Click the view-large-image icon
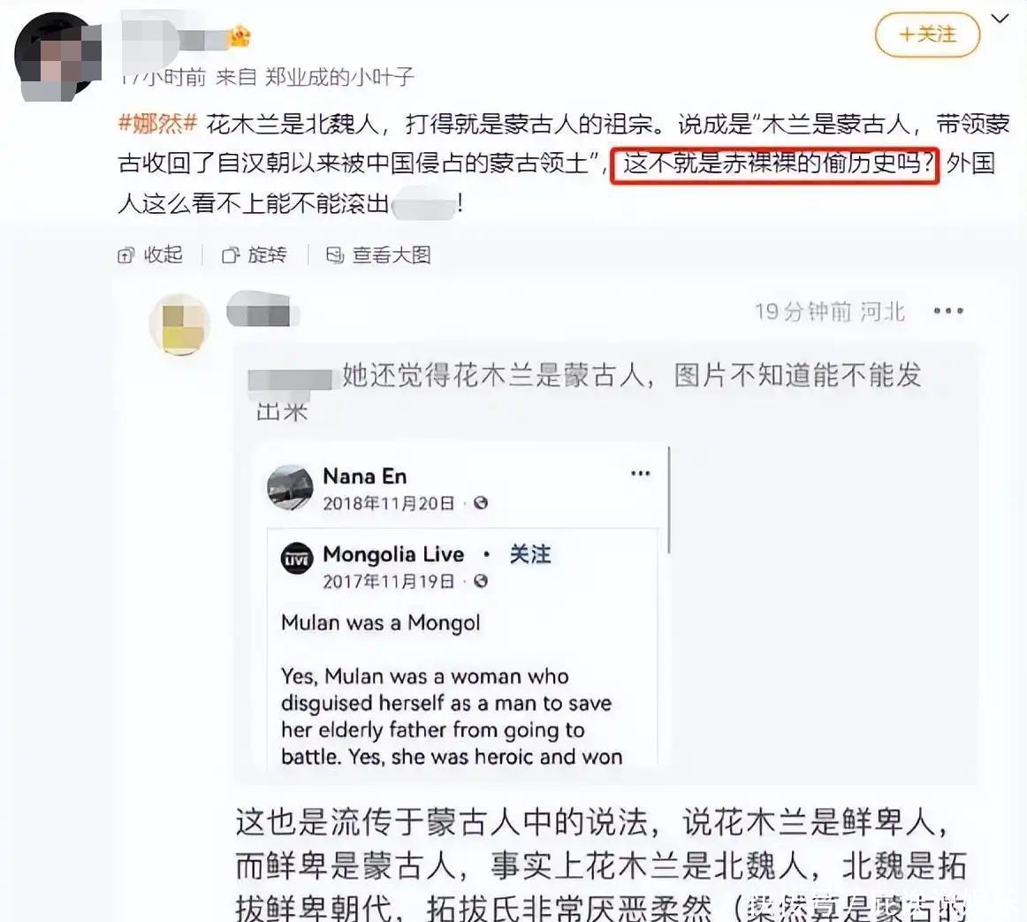 [335, 255]
